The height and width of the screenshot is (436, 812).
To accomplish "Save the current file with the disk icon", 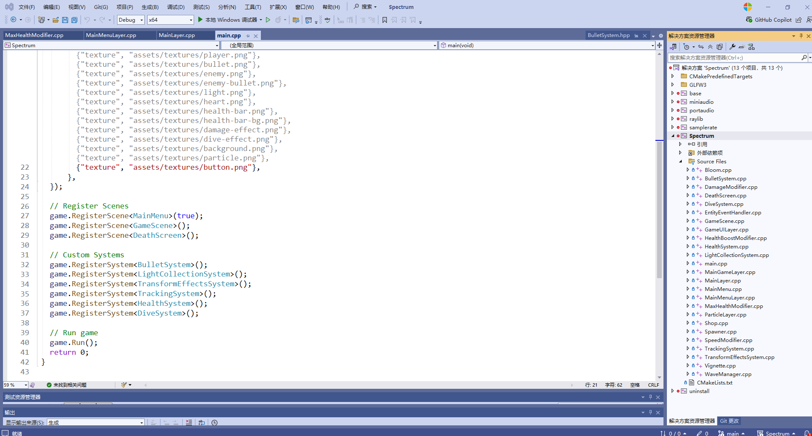I will tap(65, 20).
